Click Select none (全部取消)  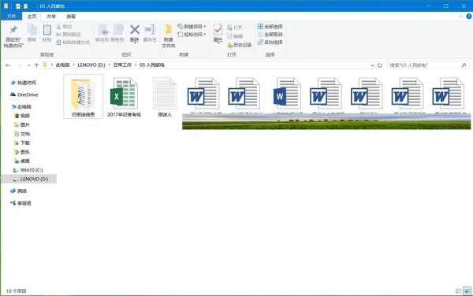pos(270,35)
